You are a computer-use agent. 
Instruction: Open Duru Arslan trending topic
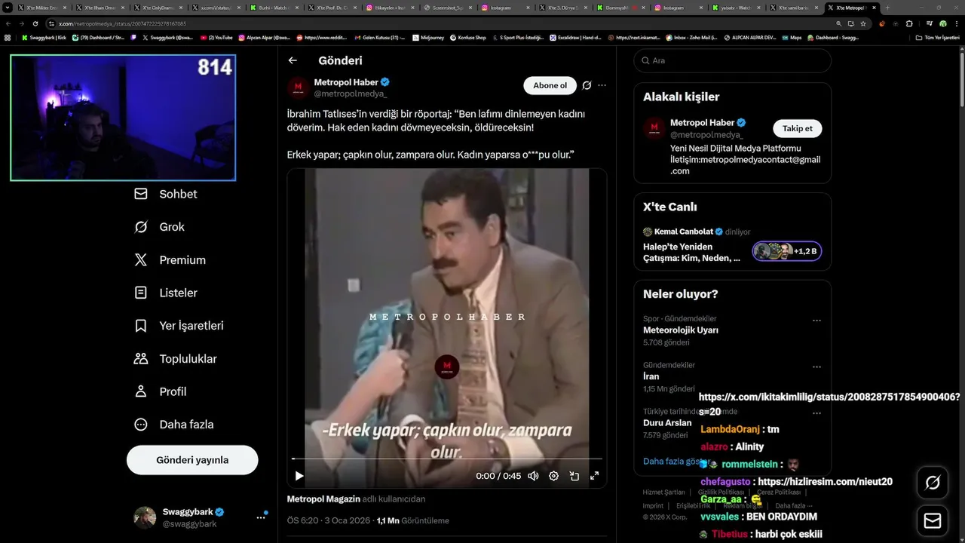(x=667, y=423)
